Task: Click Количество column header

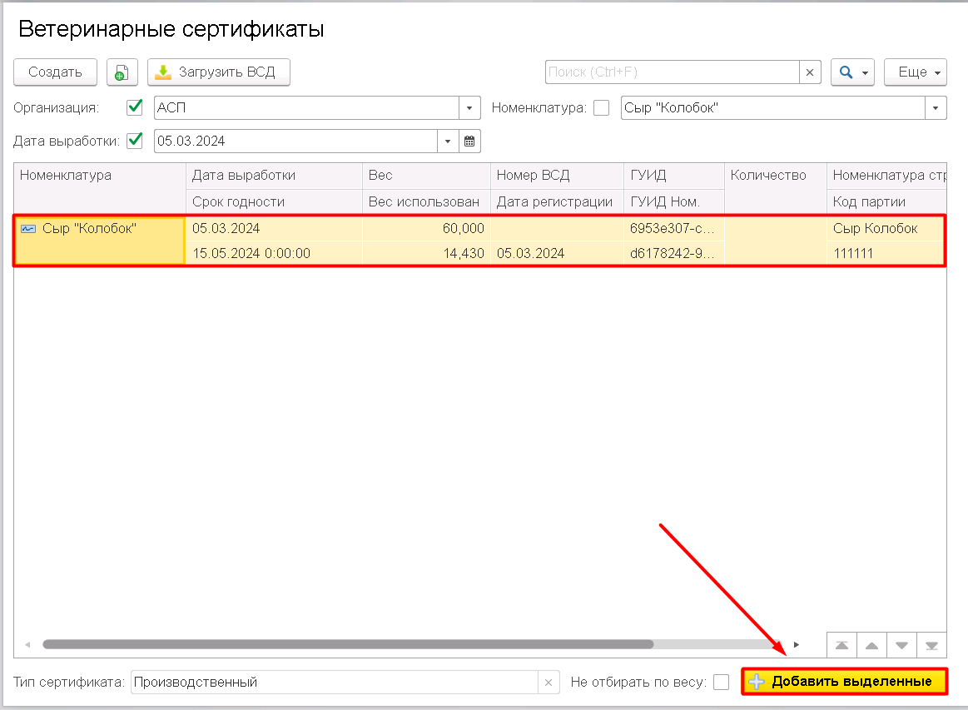Action: pos(776,188)
